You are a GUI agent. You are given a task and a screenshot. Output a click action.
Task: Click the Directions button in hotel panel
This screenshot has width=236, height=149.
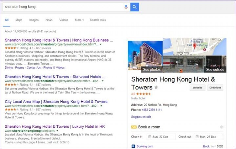tap(215, 88)
